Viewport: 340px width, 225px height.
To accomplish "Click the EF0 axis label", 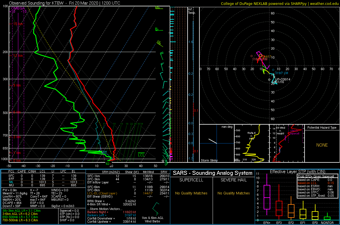I will (x=315, y=223).
